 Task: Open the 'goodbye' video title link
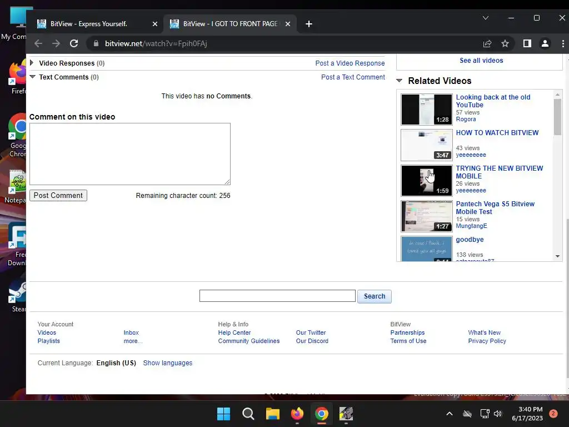point(470,240)
